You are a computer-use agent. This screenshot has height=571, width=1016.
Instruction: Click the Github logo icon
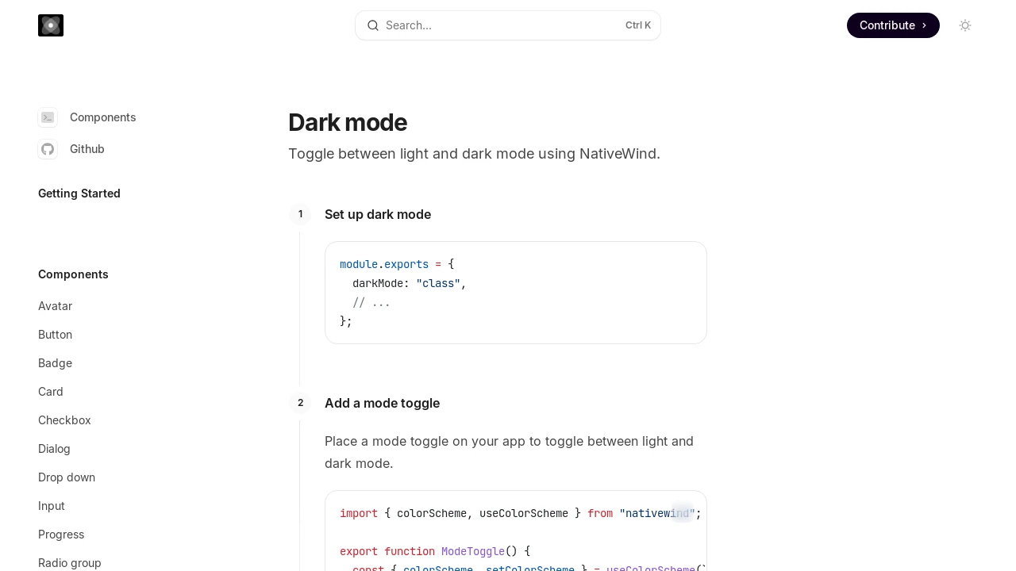48,149
